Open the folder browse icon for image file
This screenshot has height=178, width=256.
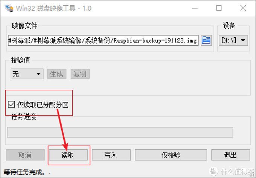206,40
